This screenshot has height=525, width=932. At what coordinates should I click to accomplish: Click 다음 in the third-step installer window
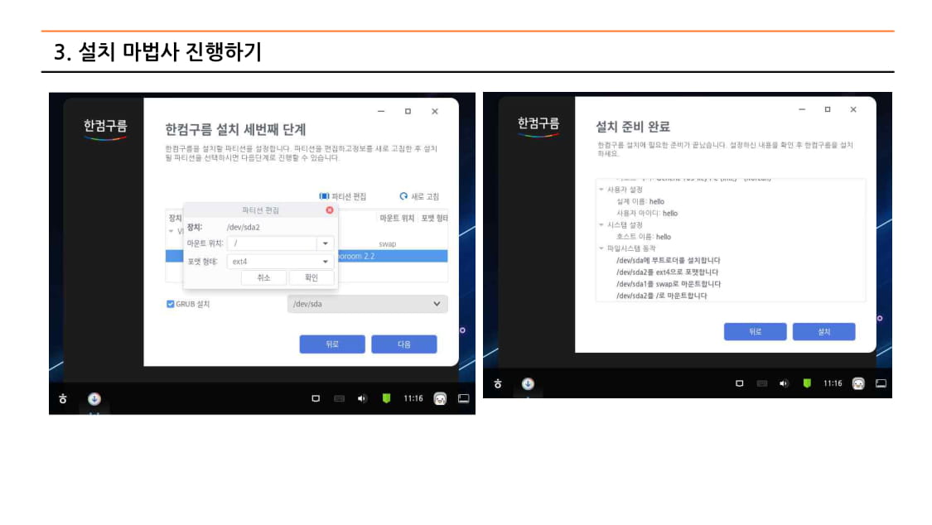pos(404,344)
